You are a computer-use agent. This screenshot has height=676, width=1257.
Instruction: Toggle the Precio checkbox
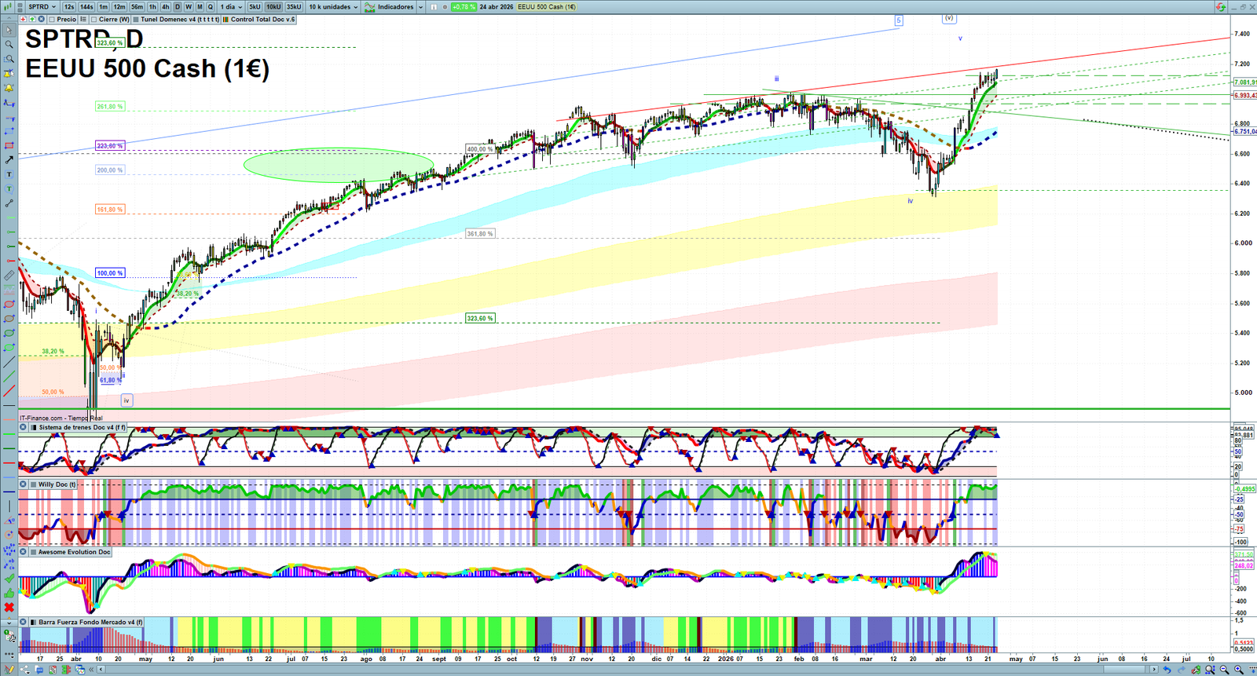(x=52, y=20)
